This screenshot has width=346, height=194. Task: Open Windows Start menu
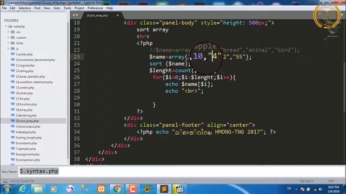pos(6,189)
